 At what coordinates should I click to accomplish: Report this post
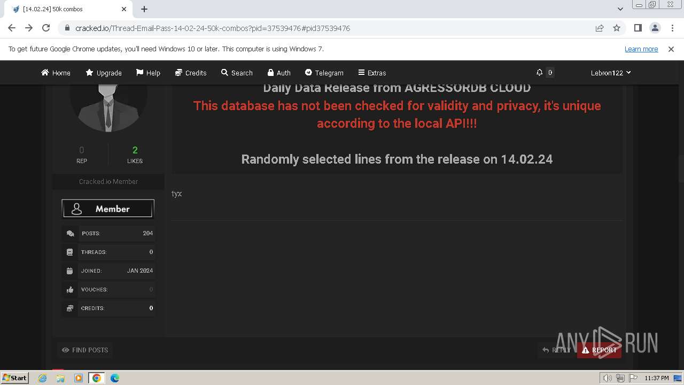point(599,350)
